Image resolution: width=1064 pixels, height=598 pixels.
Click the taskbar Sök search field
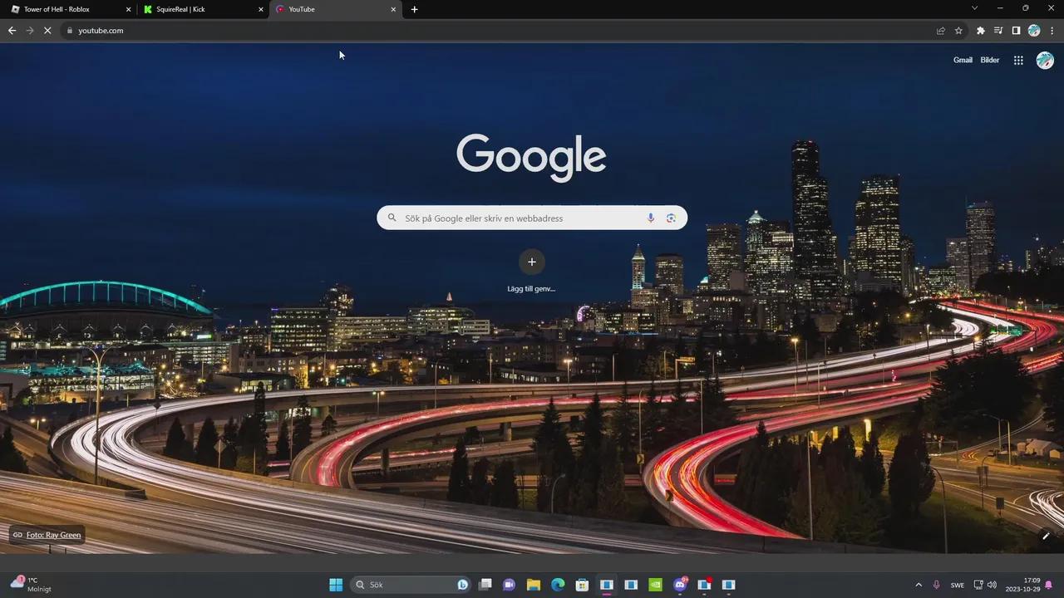click(x=411, y=585)
